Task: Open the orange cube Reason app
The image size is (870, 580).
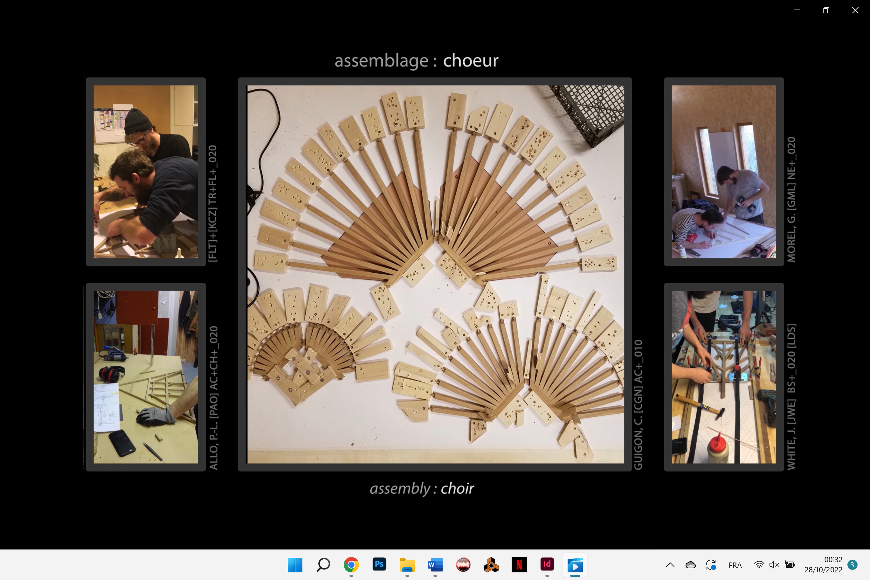Action: pyautogui.click(x=491, y=565)
